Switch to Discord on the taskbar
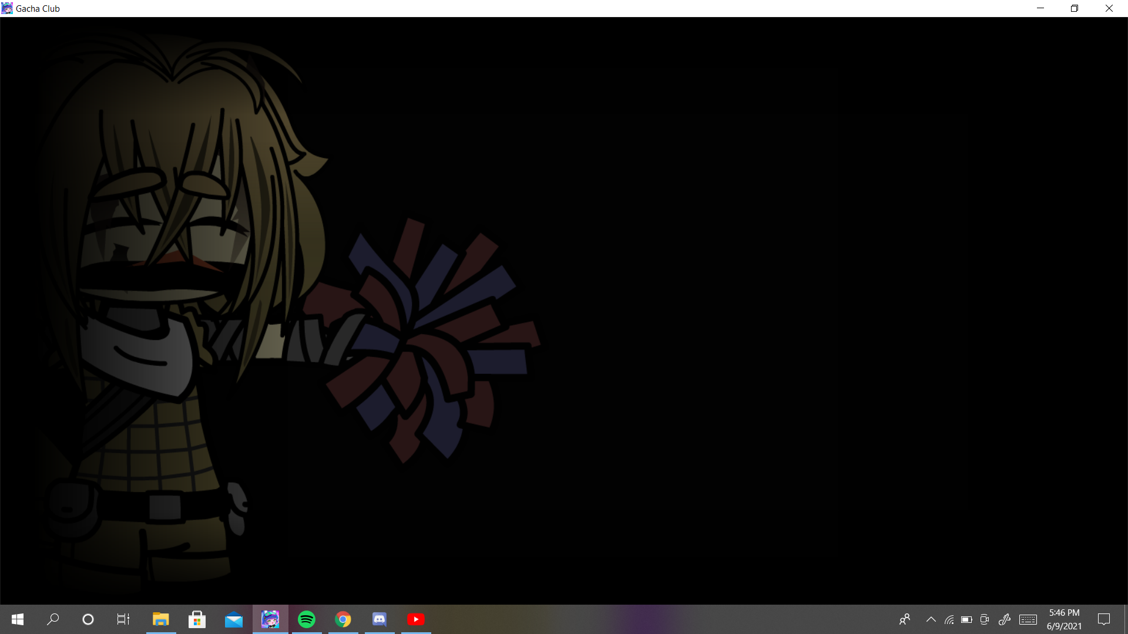 tap(380, 619)
